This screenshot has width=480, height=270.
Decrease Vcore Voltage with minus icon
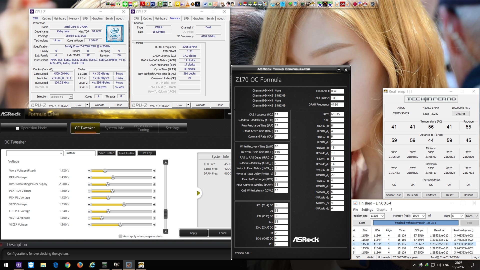pos(89,171)
